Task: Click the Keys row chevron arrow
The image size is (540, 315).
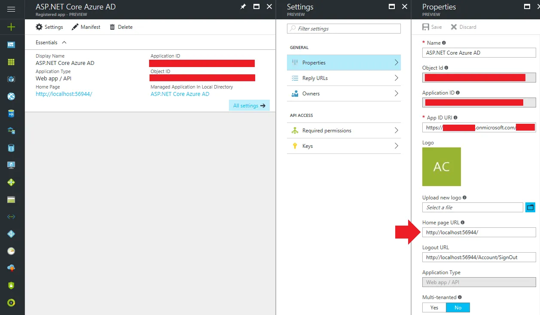Action: click(396, 146)
